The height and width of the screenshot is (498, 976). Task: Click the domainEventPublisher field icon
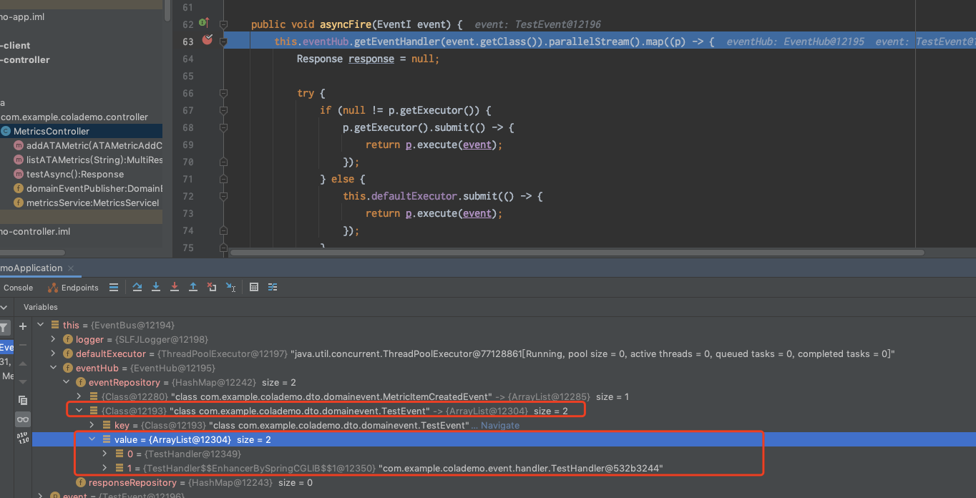19,188
